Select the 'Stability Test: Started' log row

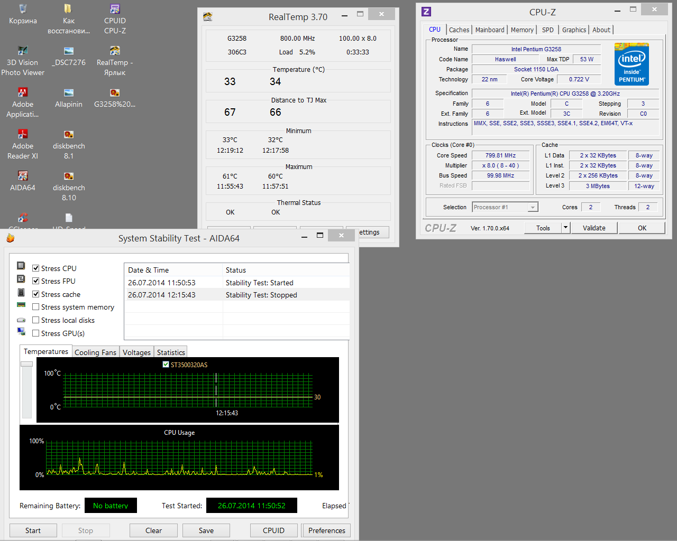tap(236, 283)
